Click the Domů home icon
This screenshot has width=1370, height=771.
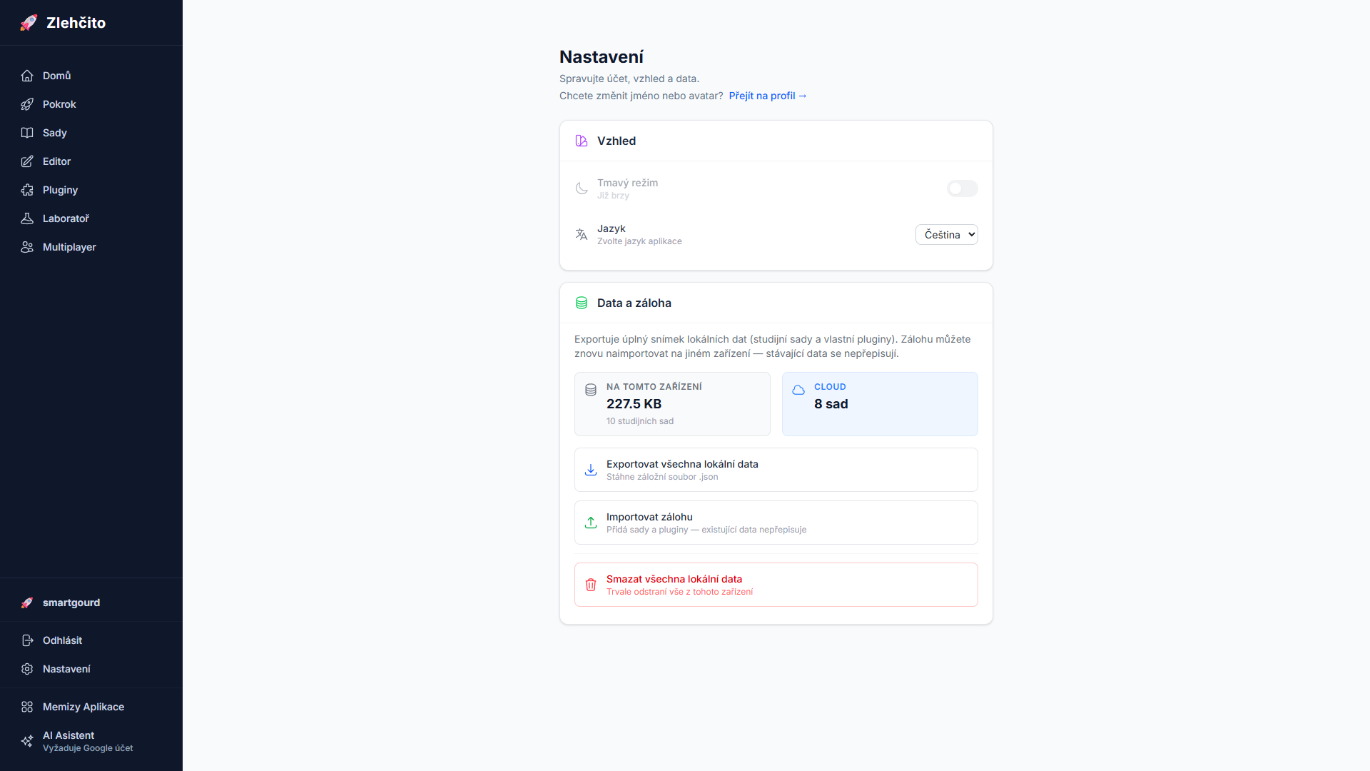pos(27,76)
